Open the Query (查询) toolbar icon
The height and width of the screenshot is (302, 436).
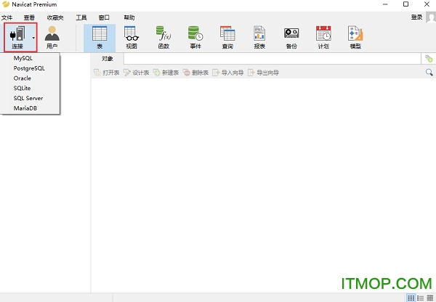pos(227,36)
